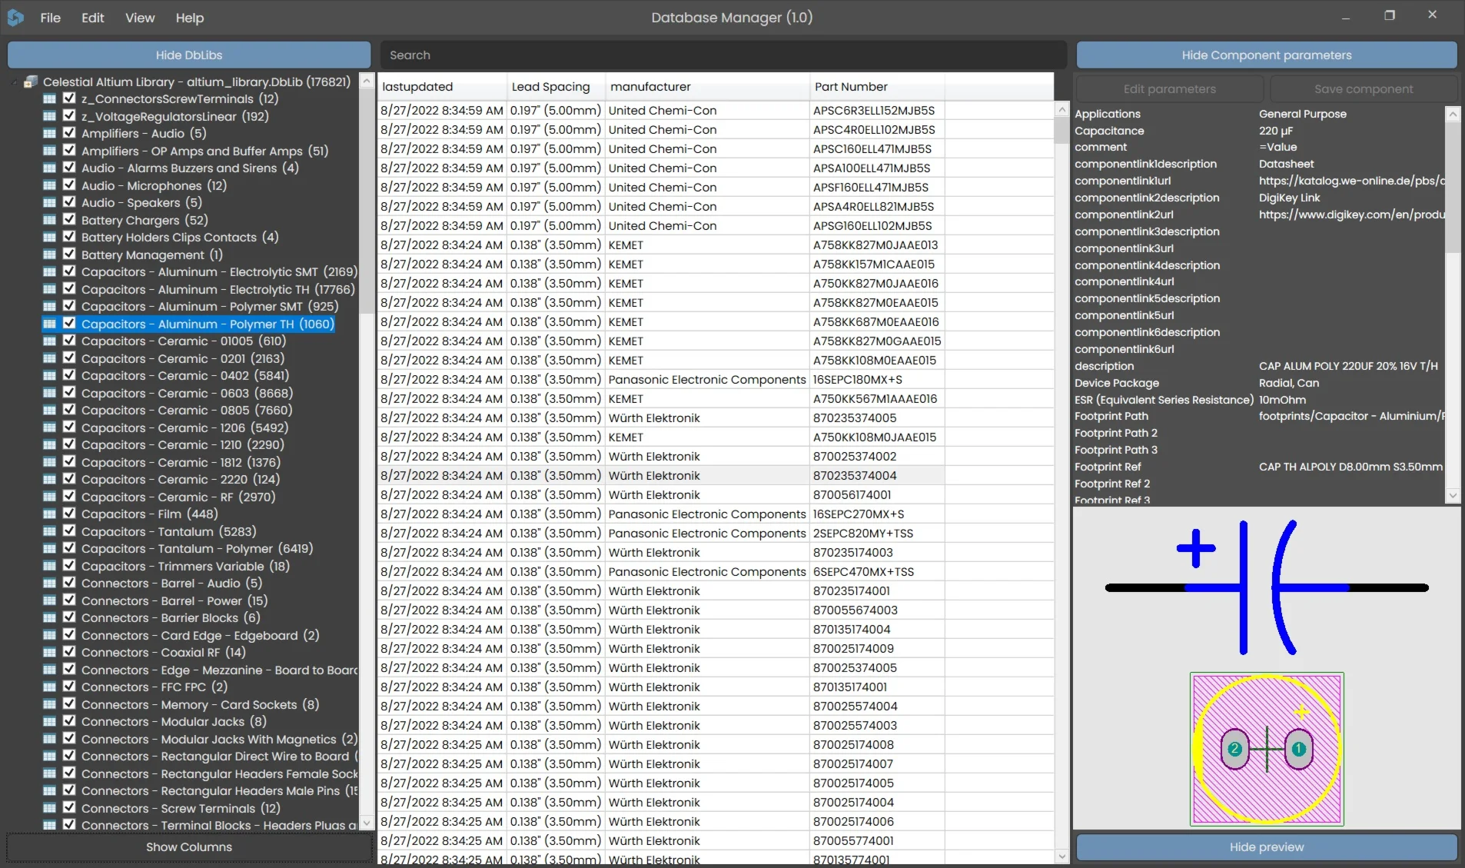Image resolution: width=1465 pixels, height=868 pixels.
Task: Click the scroll-down arrow of the library tree
Action: click(367, 823)
